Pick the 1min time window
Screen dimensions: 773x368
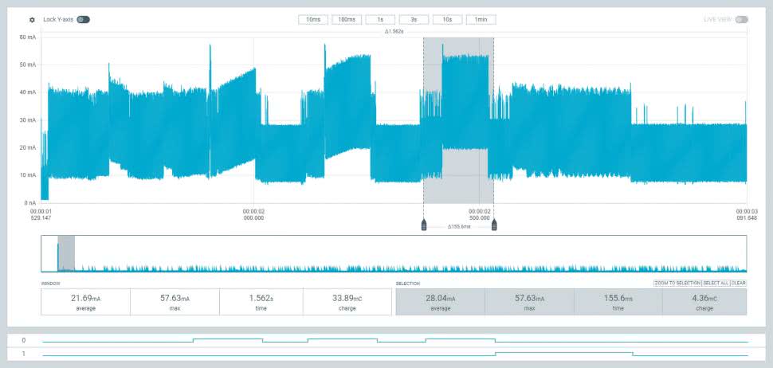point(481,19)
